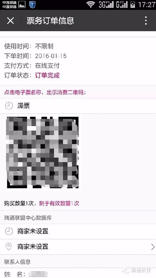Tap the picture notification icon in status bar
The width and height of the screenshot is (156, 278).
pos(22,5)
